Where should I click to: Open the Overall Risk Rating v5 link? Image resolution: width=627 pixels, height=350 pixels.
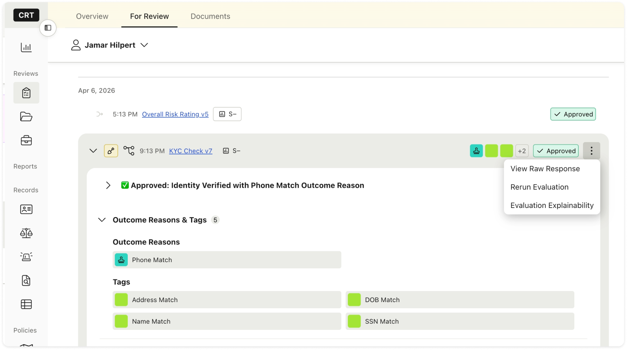click(x=175, y=114)
